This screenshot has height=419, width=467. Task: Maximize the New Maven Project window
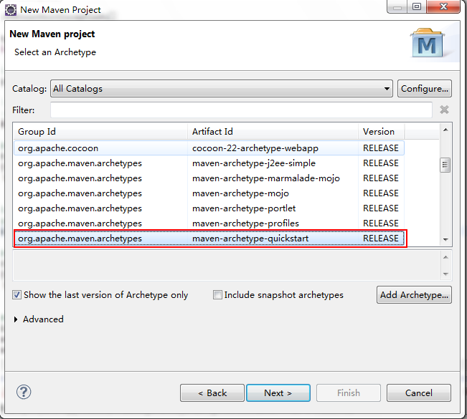pyautogui.click(x=416, y=7)
